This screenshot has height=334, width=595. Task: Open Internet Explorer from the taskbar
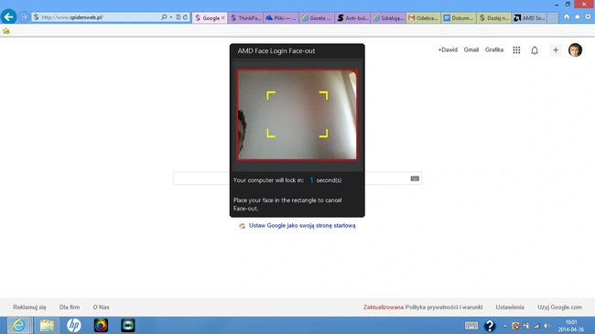point(18,325)
